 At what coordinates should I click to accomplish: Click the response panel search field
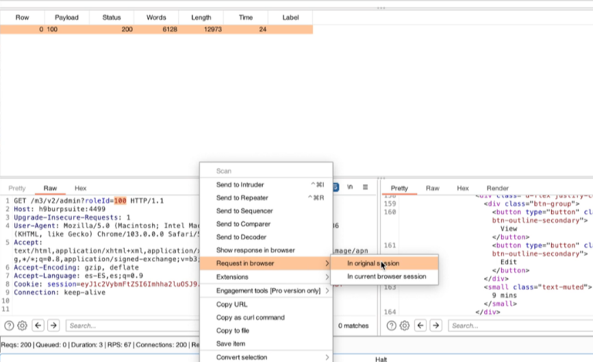click(x=520, y=326)
